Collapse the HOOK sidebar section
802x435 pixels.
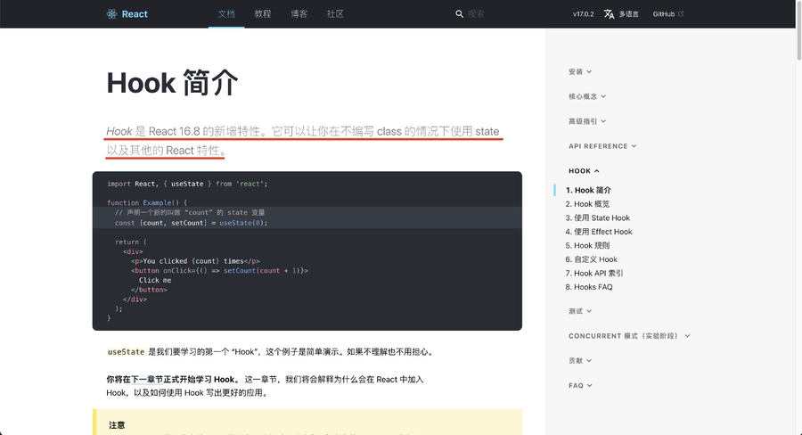[584, 170]
